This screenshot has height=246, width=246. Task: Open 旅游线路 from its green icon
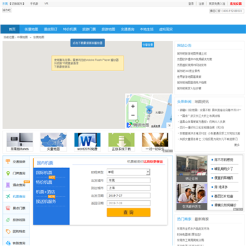click(x=8, y=220)
